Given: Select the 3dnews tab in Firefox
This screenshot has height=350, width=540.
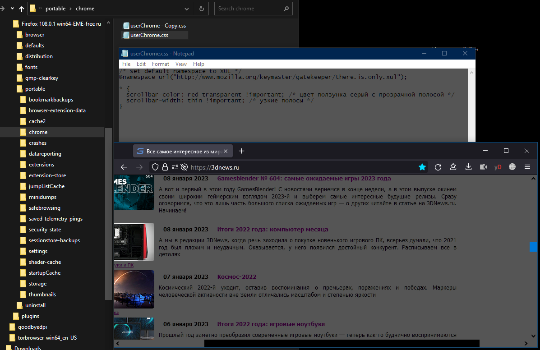Looking at the screenshot, I should [x=183, y=151].
